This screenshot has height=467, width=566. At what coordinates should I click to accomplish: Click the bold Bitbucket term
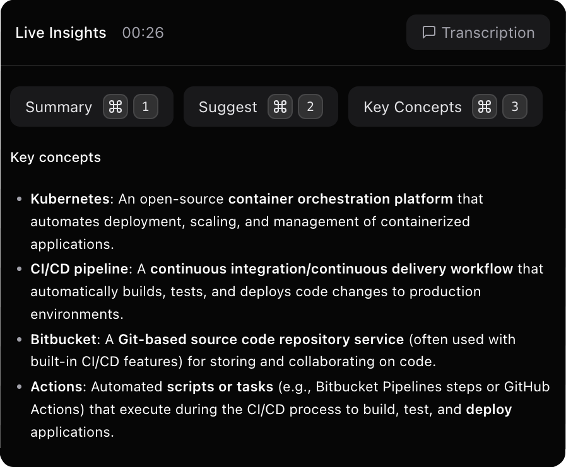point(64,340)
